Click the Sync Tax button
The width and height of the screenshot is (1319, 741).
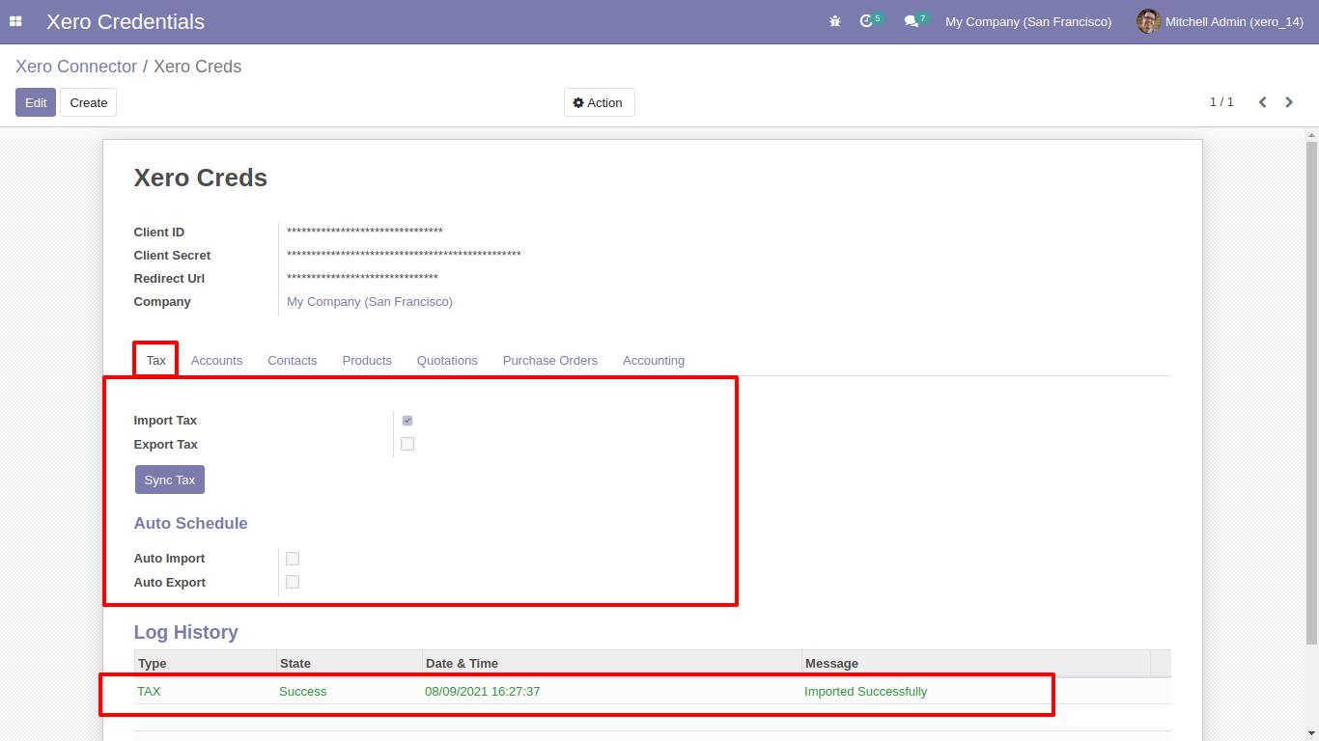pos(170,480)
